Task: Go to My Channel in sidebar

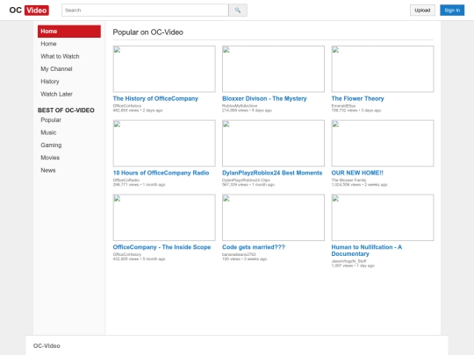Action: (56, 69)
